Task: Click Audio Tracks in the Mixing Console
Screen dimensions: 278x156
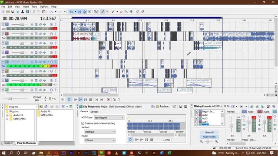Action: click(x=209, y=136)
